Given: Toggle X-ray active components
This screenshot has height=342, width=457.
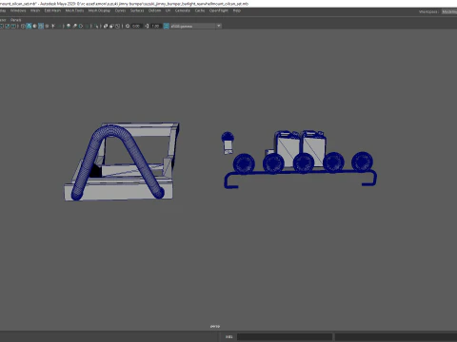Looking at the screenshot, I should point(111,26).
